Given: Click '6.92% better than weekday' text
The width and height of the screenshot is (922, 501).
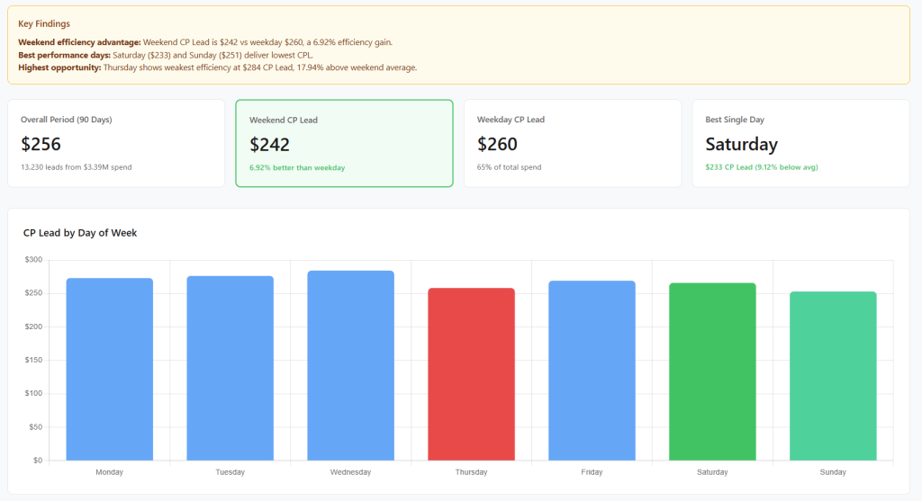Looking at the screenshot, I should tap(297, 167).
